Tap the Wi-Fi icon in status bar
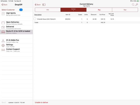The image size is (140, 105). pos(131,1)
